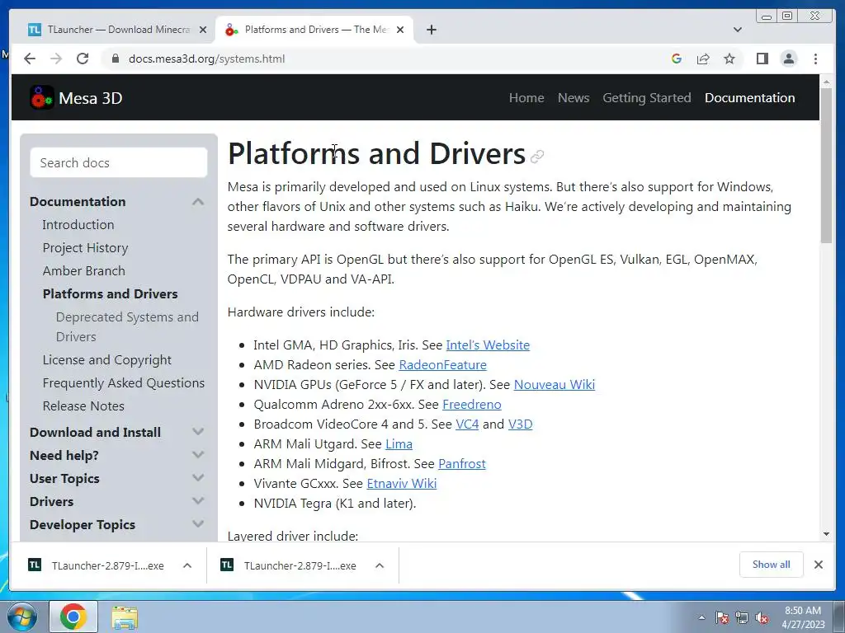This screenshot has height=633, width=845.
Task: Go to Home in the top navigation
Action: click(x=526, y=98)
